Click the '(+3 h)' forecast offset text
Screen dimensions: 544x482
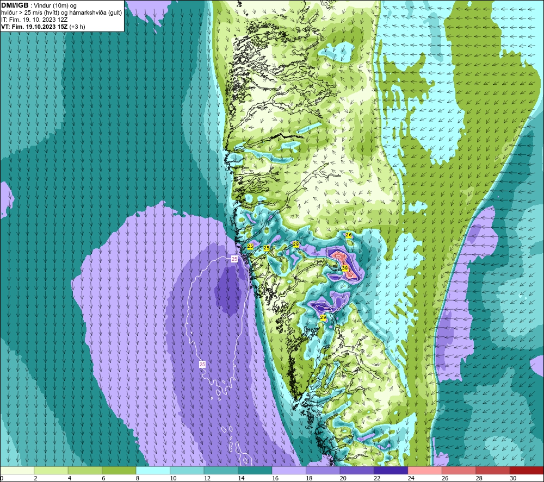tap(77, 27)
